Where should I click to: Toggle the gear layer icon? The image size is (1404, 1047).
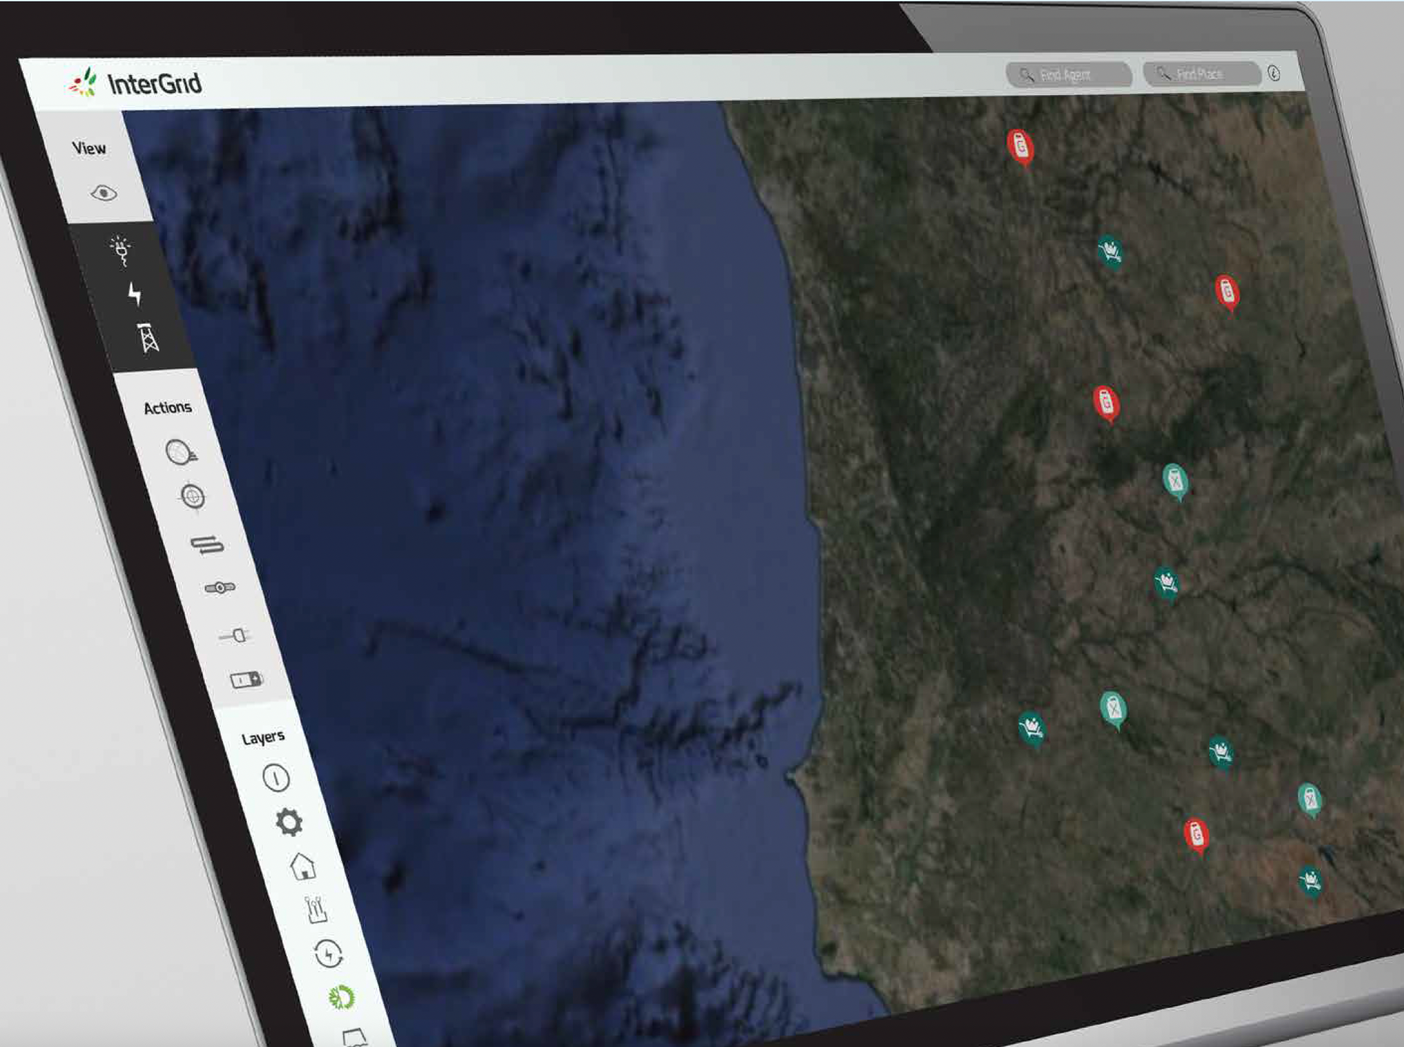click(x=289, y=822)
